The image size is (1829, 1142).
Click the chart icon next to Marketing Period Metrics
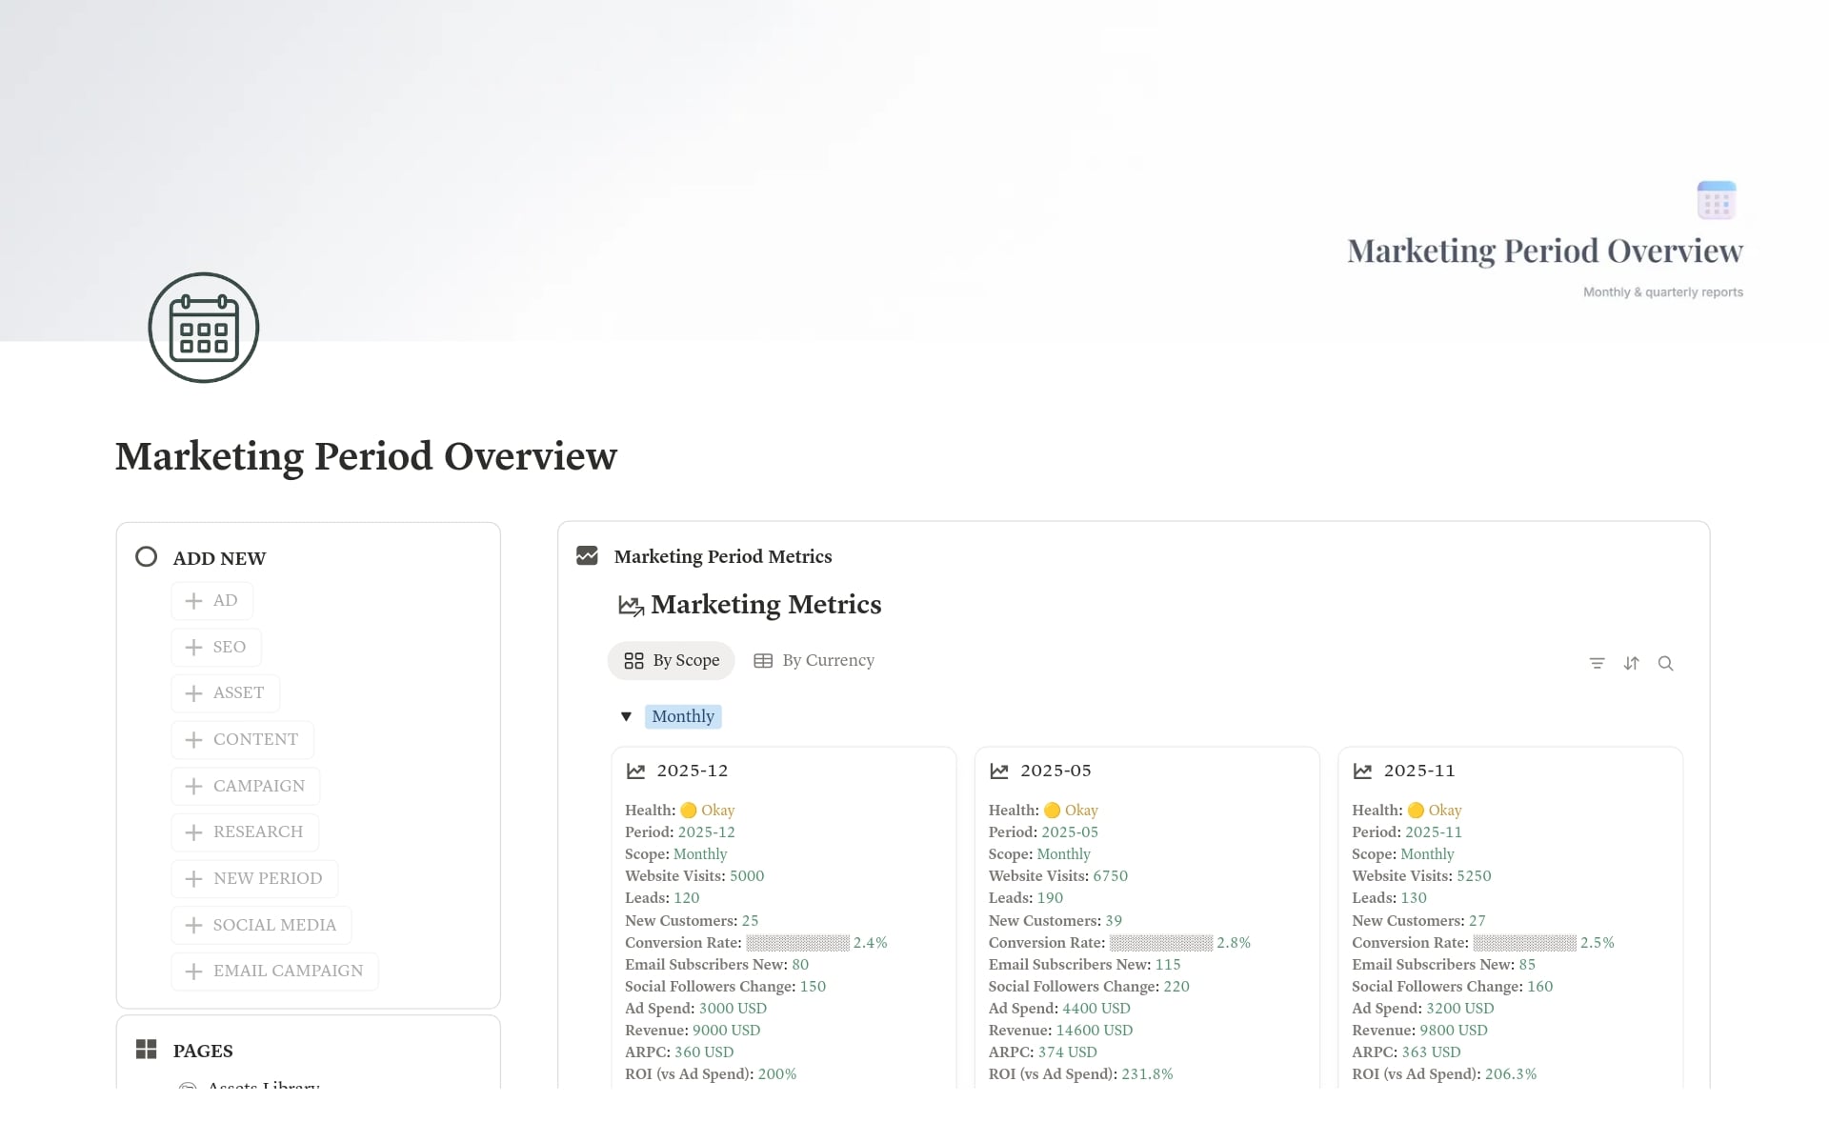[x=587, y=555]
